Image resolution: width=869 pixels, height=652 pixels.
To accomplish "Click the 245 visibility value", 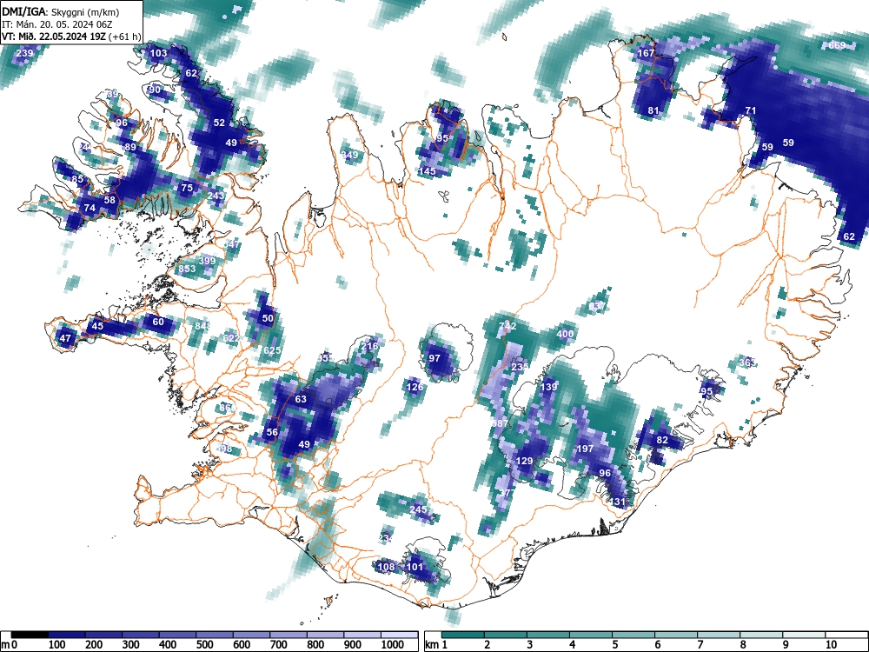I will (x=418, y=509).
